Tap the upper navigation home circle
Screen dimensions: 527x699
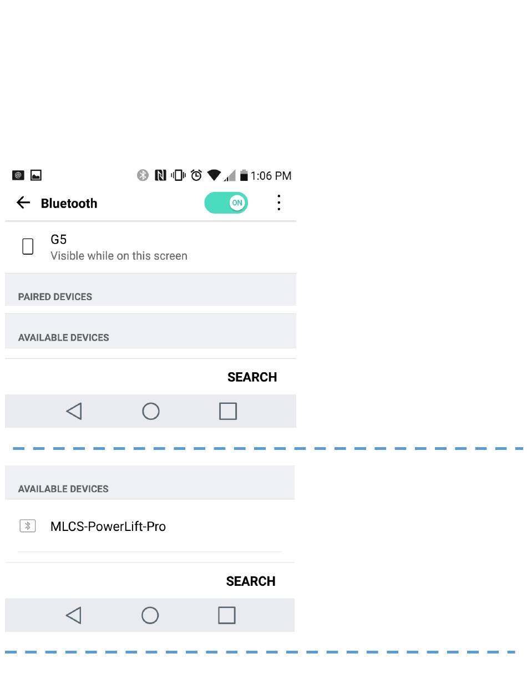(151, 411)
